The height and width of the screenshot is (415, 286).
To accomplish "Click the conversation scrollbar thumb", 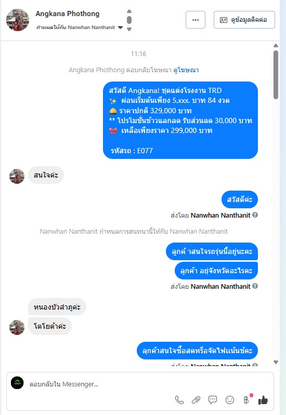I will point(276,75).
